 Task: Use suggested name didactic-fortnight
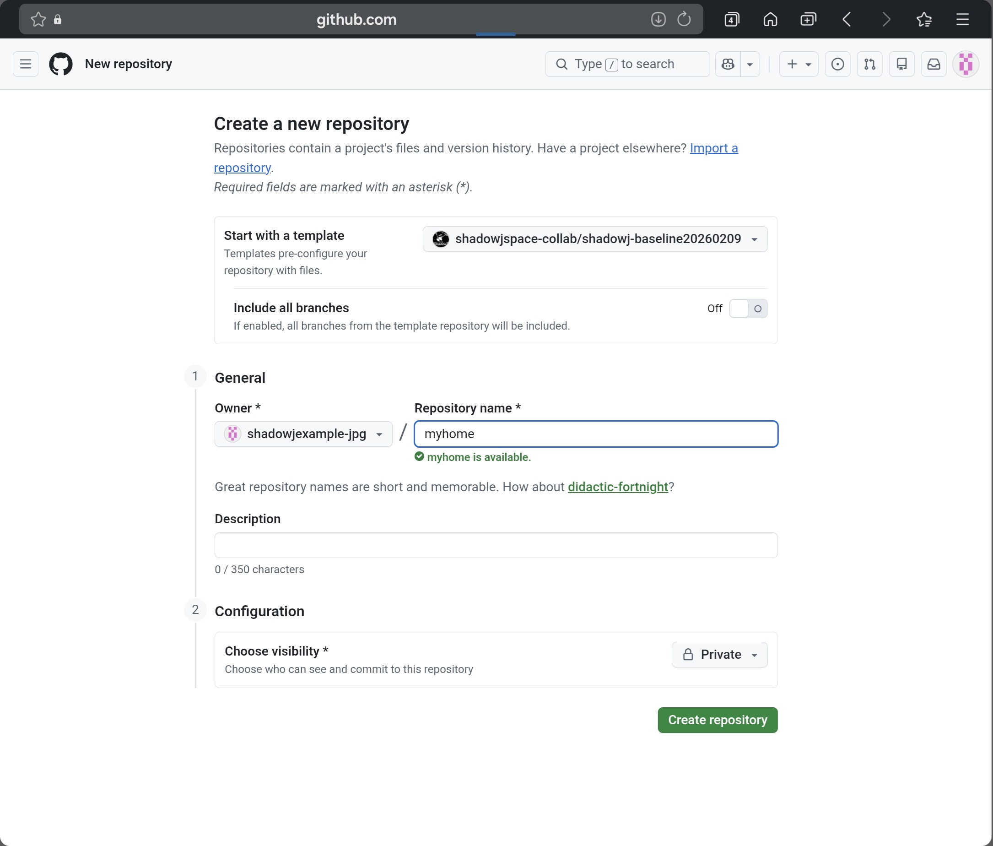pyautogui.click(x=617, y=487)
